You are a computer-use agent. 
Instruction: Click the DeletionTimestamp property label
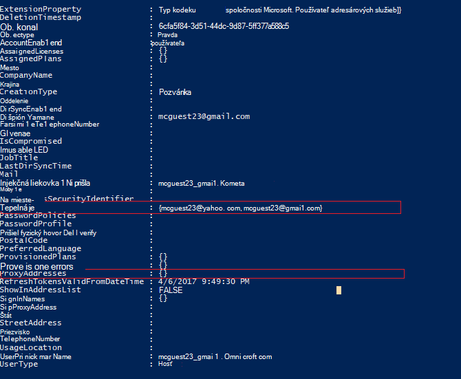click(x=41, y=17)
